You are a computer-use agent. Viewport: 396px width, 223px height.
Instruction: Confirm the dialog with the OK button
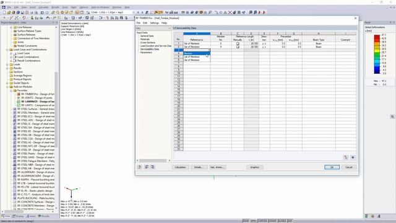point(332,167)
